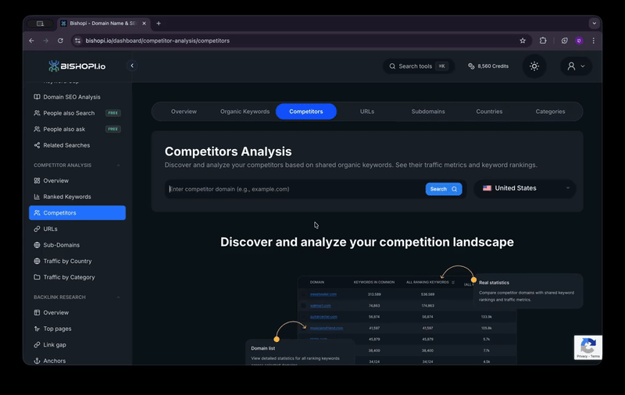Open a new browser tab

(x=159, y=23)
